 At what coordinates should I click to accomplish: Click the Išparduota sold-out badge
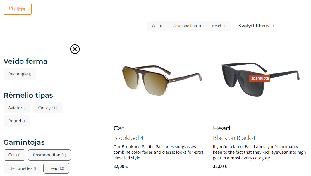click(x=260, y=78)
